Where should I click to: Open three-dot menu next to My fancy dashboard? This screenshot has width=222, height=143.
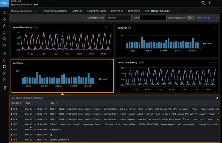pyautogui.click(x=35, y=11)
